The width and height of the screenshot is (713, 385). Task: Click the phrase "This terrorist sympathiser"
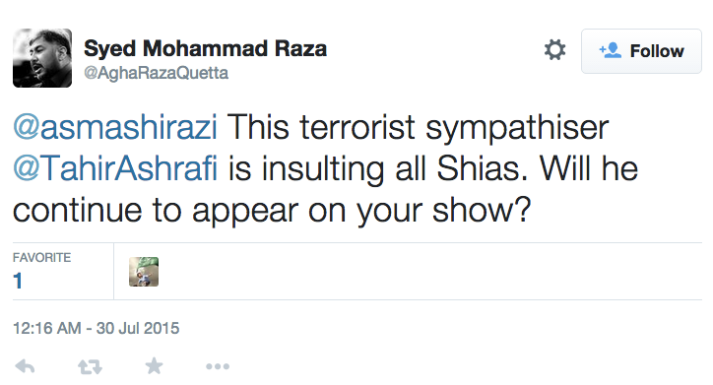(418, 127)
